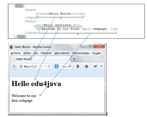Viewport: 147px width, 117px height.
Task: Go to the home page icon
Action: (x=86, y=66)
